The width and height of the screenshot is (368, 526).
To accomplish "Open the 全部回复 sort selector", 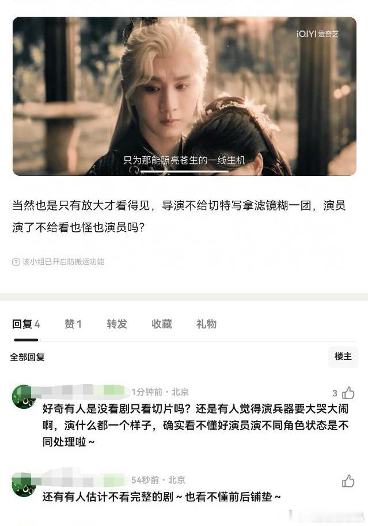I will 28,357.
